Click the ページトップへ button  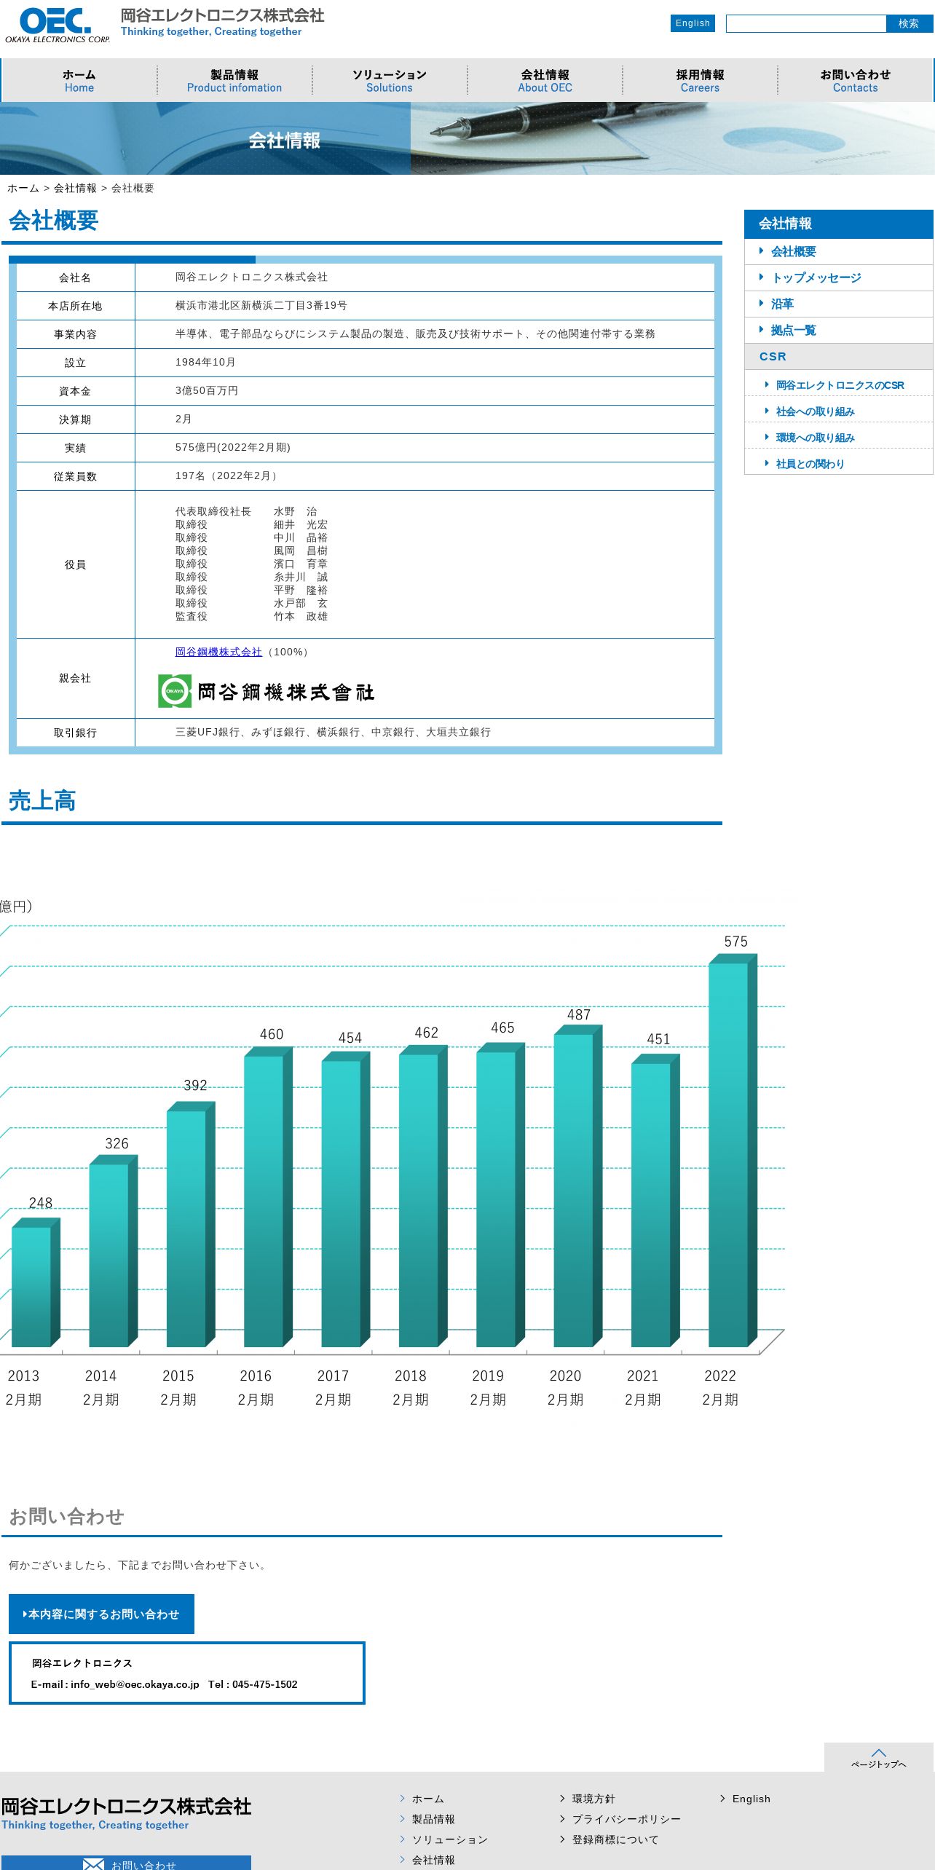[879, 1757]
